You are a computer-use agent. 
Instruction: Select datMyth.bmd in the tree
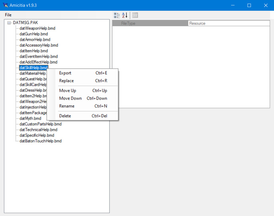(30, 119)
